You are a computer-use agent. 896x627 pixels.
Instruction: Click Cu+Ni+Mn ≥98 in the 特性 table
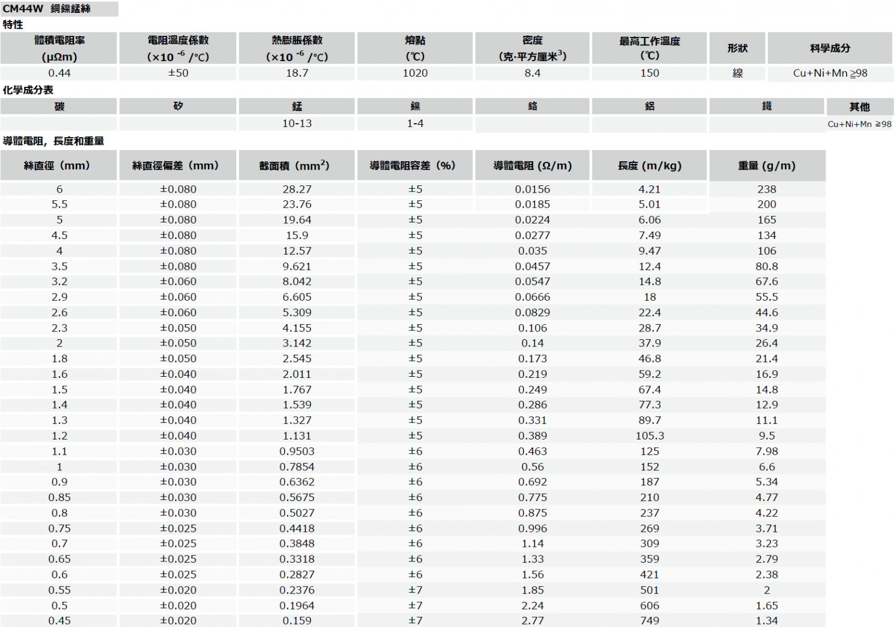point(830,73)
